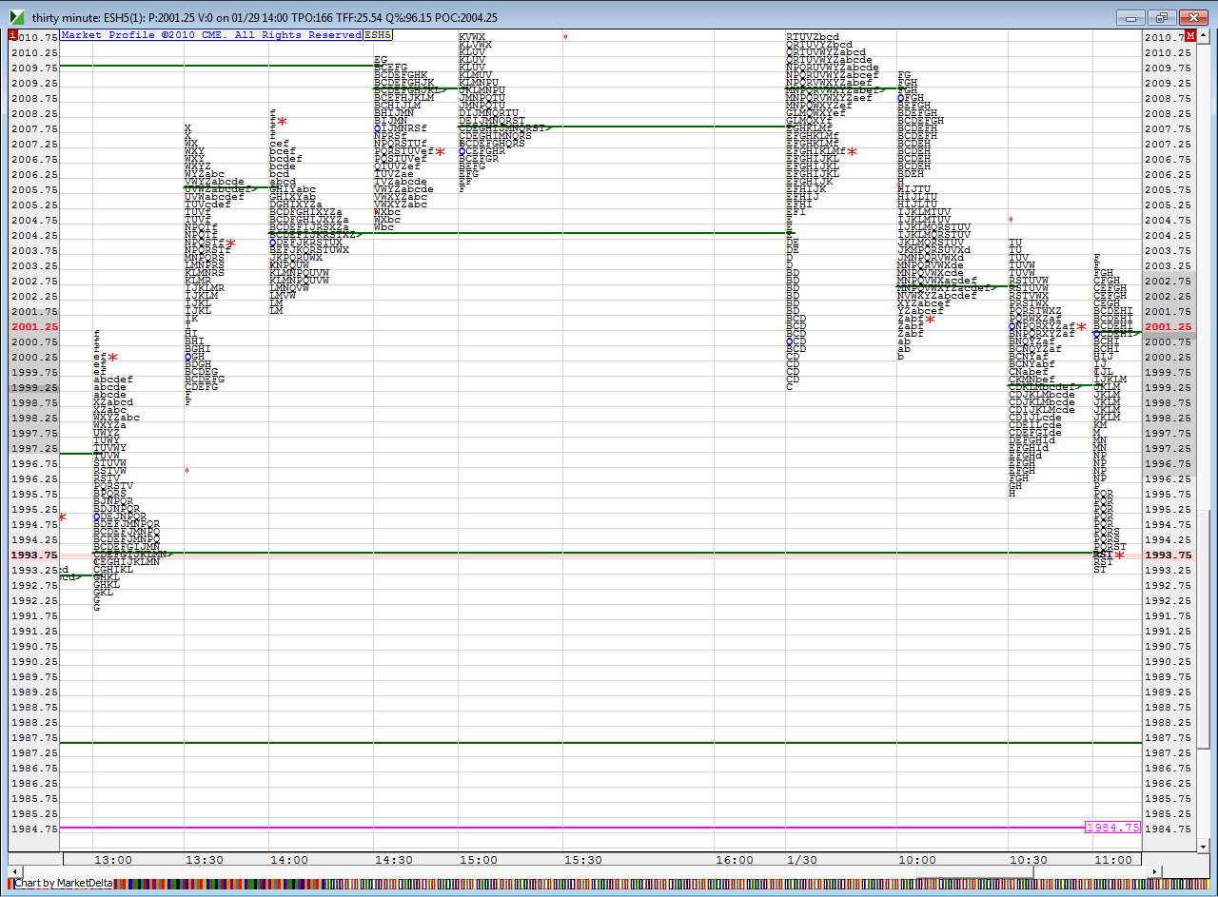The image size is (1218, 897).
Task: Select the 15:00 time label
Action: coord(477,859)
